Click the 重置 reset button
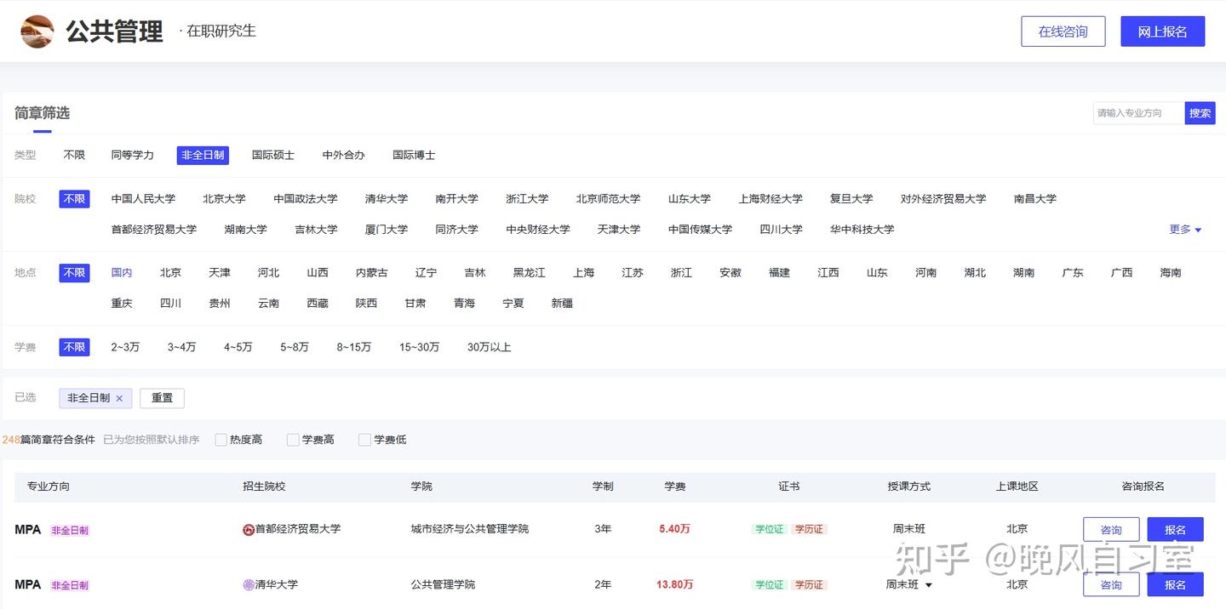Image resolution: width=1226 pixels, height=609 pixels. pos(162,398)
